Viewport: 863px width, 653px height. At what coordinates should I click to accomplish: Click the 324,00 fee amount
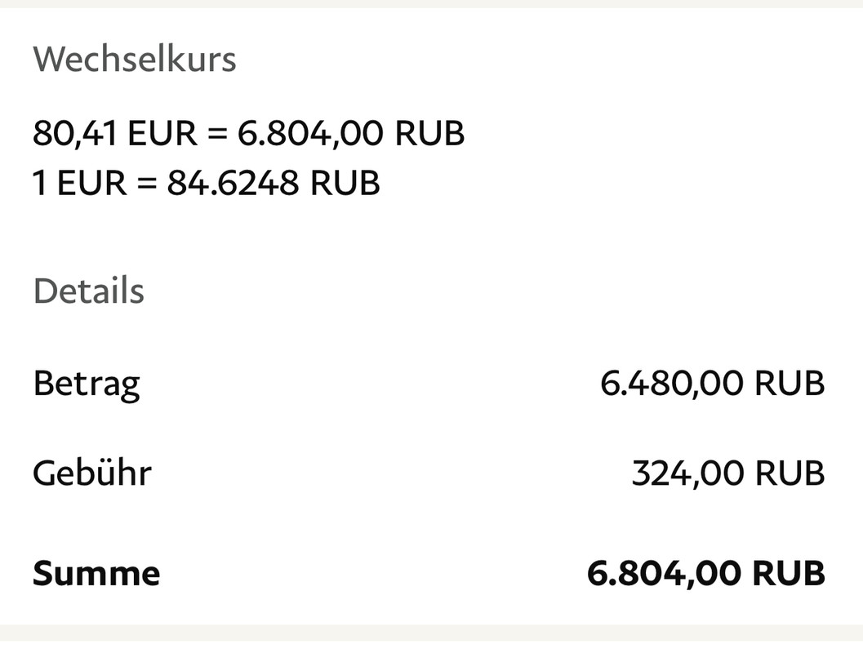687,473
